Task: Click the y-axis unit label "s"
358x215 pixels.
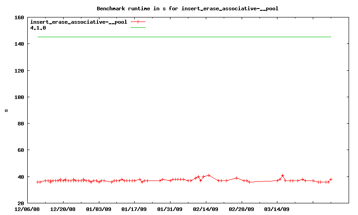Action: 6,111
